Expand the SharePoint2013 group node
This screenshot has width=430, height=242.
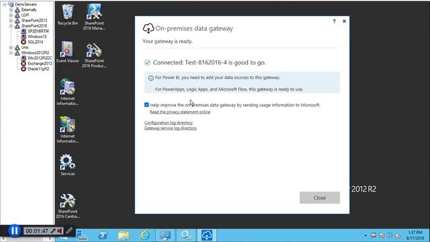pyautogui.click(x=11, y=20)
